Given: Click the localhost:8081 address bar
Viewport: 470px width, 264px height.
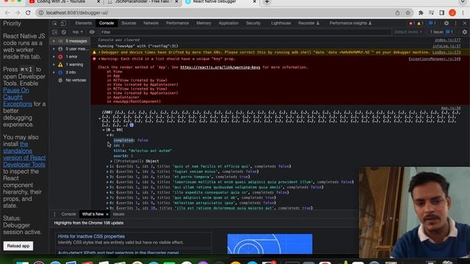Looking at the screenshot, I should (x=216, y=13).
